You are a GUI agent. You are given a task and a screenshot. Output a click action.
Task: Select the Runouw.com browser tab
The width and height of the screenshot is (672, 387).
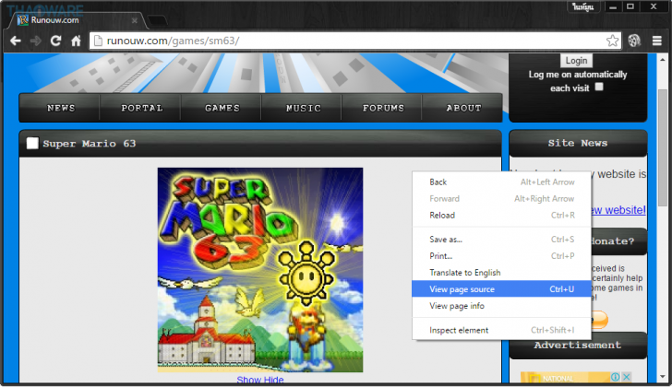click(78, 20)
